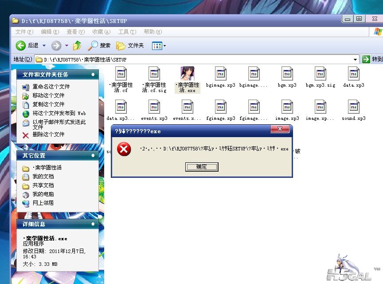
Task: Collapse the 详细信息 panel
Action: (93, 225)
